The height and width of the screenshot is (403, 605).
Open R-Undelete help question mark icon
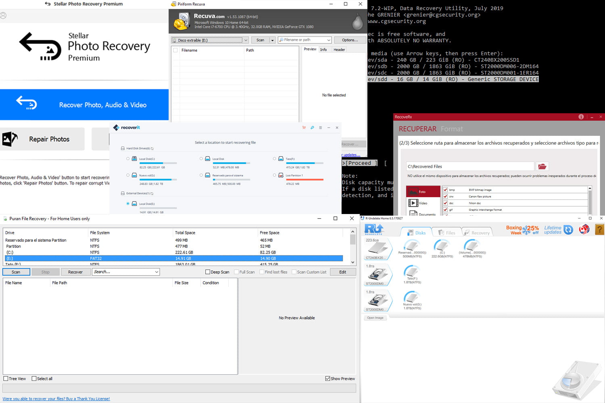600,230
